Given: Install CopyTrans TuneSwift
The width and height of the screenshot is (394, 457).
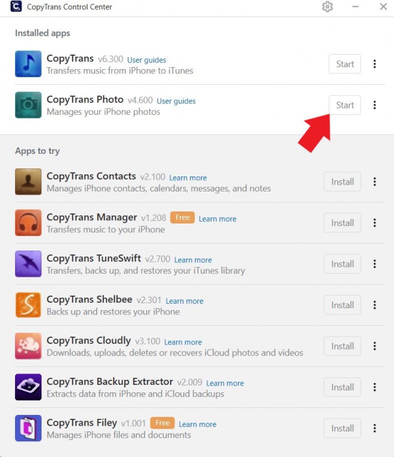Looking at the screenshot, I should (343, 264).
